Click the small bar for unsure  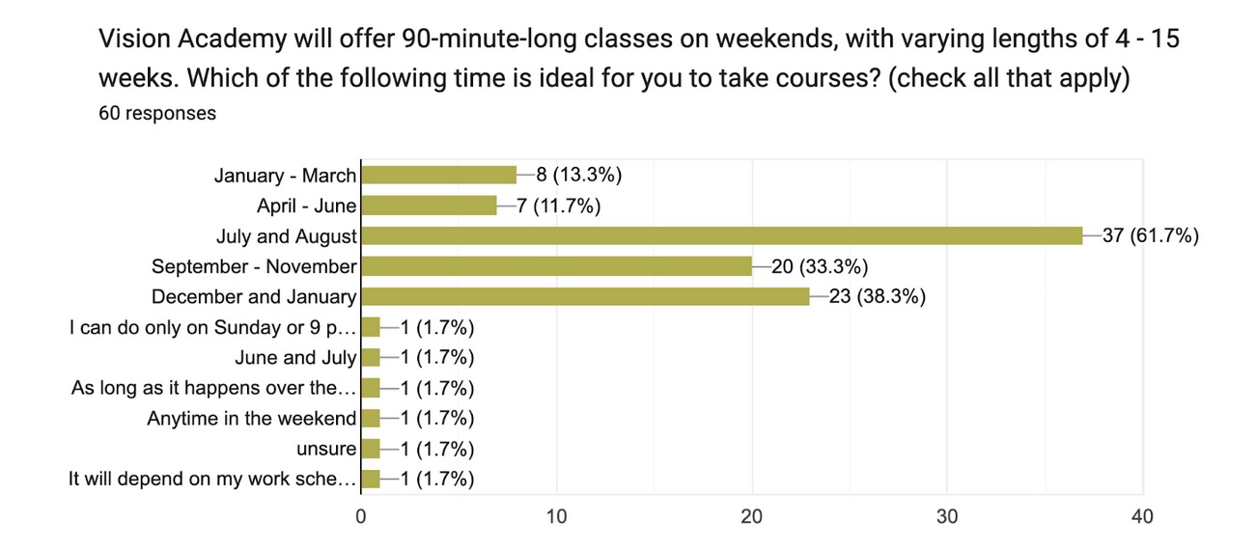[x=371, y=449]
